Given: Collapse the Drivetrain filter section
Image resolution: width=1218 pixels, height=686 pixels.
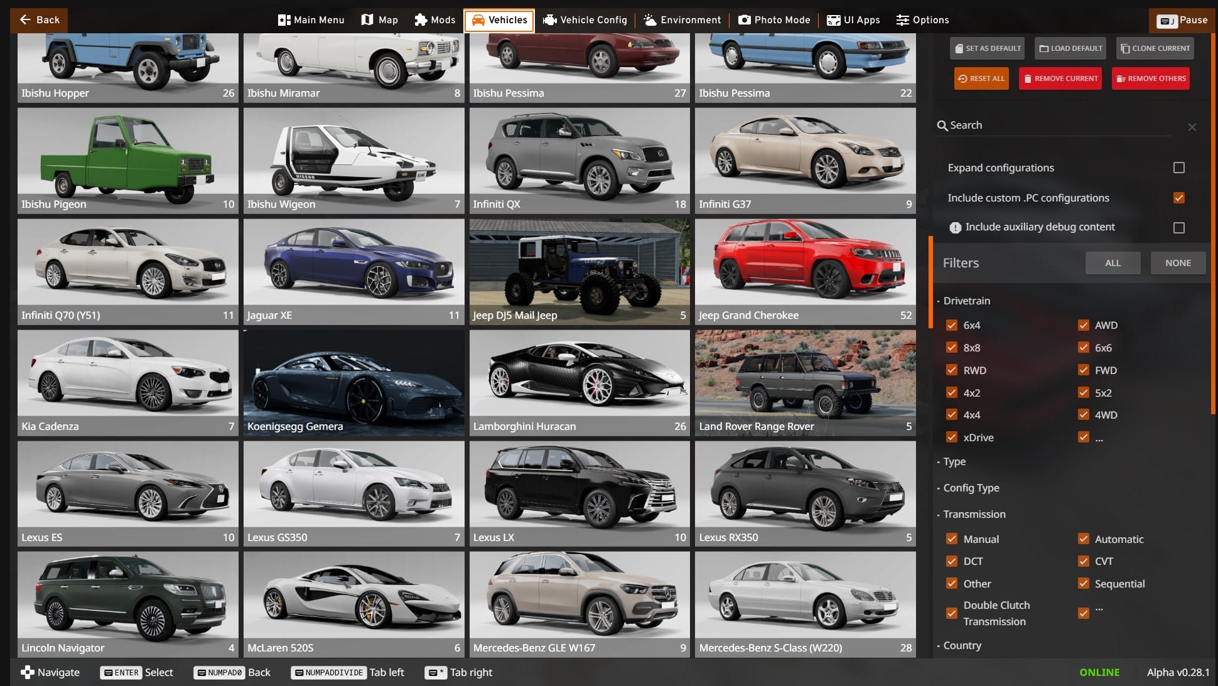Looking at the screenshot, I should tap(966, 301).
